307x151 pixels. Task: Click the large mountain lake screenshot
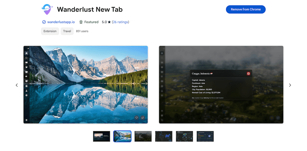pos(86,85)
